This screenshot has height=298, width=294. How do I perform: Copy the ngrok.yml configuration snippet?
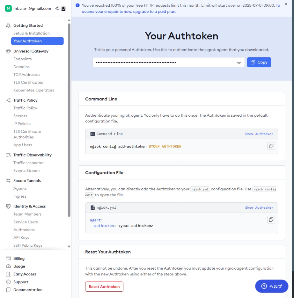[271, 220]
